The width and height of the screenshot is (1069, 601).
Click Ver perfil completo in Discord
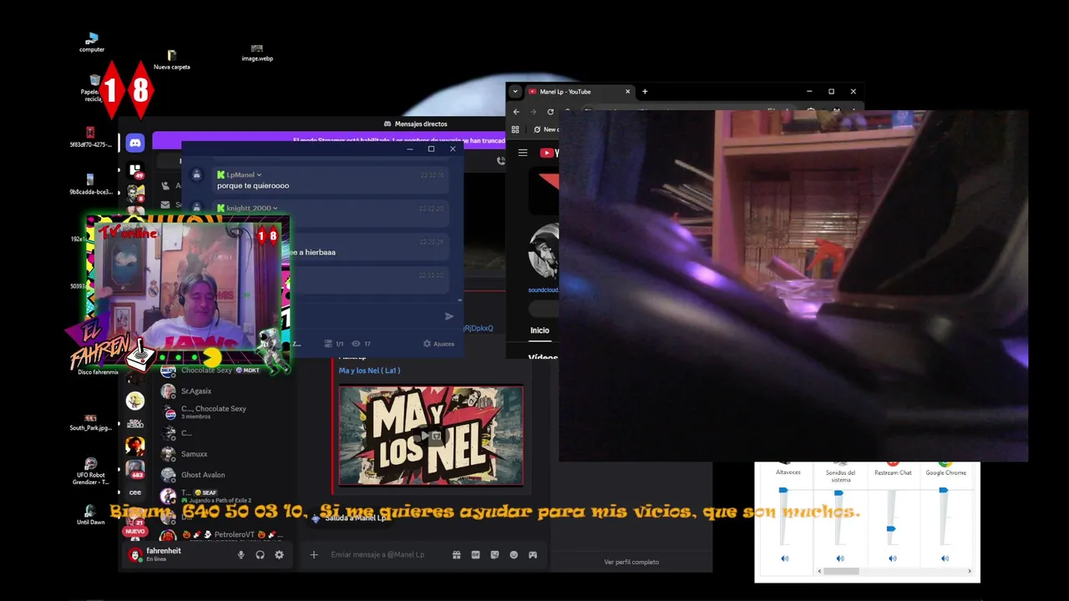[x=631, y=562]
